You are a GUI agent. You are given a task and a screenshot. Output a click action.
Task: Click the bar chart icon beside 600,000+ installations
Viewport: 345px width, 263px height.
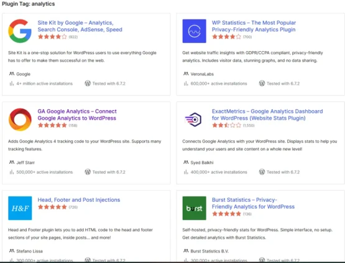[186, 84]
